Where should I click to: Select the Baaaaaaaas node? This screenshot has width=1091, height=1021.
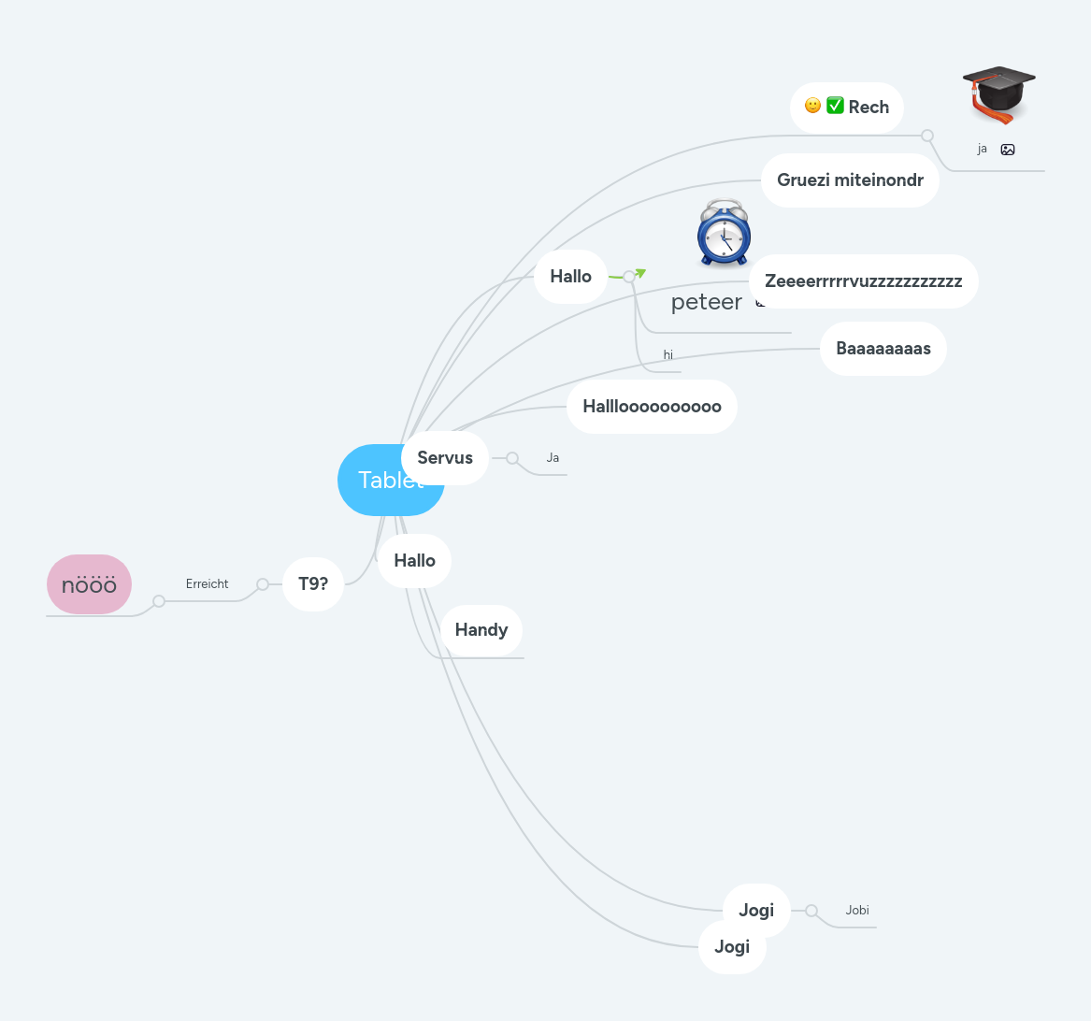pos(883,348)
